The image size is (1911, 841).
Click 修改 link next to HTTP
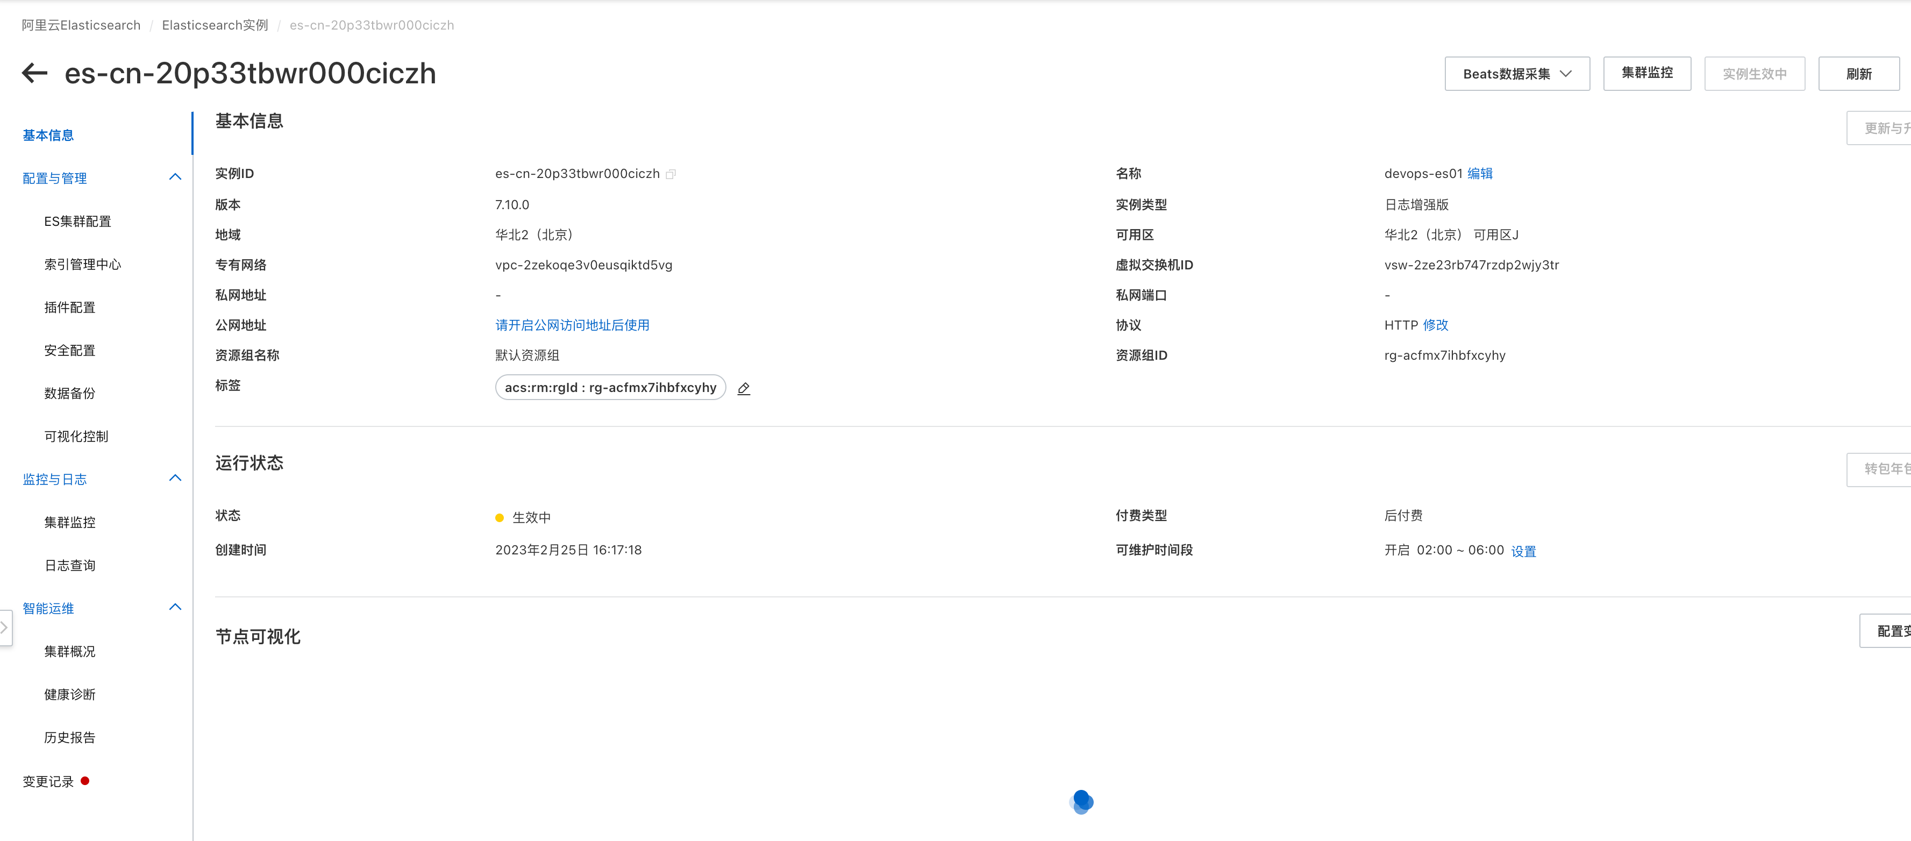(x=1435, y=325)
